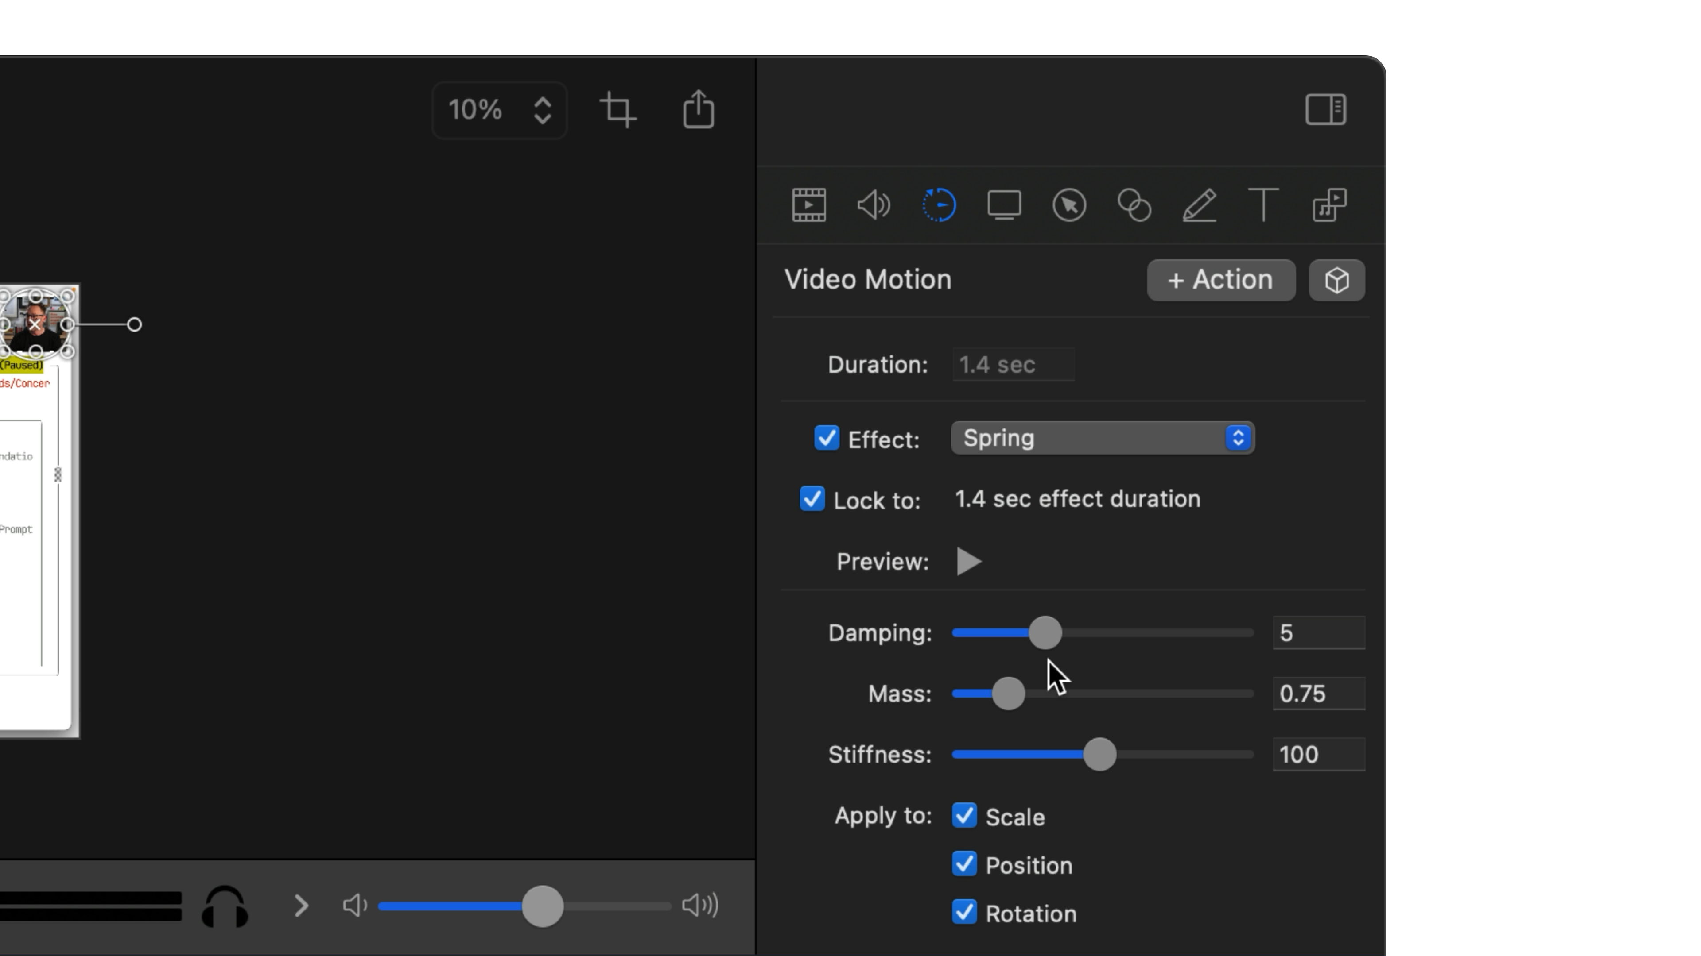Switch to the Screen Recording properties tab
1701x956 pixels.
click(x=1004, y=205)
